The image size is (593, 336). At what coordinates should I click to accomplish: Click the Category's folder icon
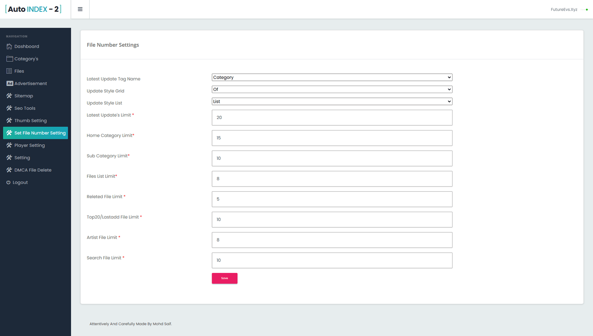[x=10, y=59]
